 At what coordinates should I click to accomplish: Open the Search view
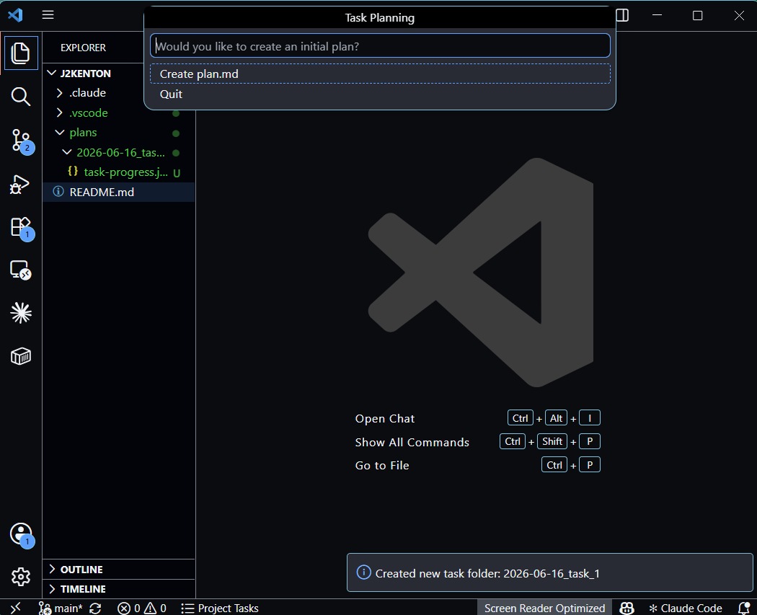21,97
